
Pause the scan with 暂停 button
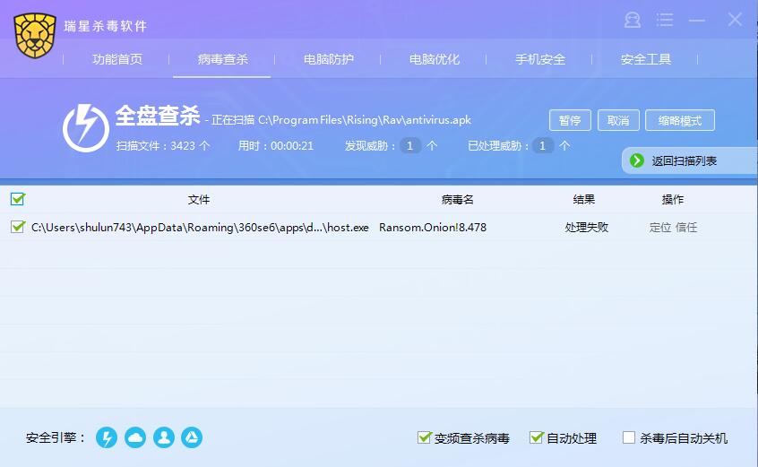(x=570, y=120)
